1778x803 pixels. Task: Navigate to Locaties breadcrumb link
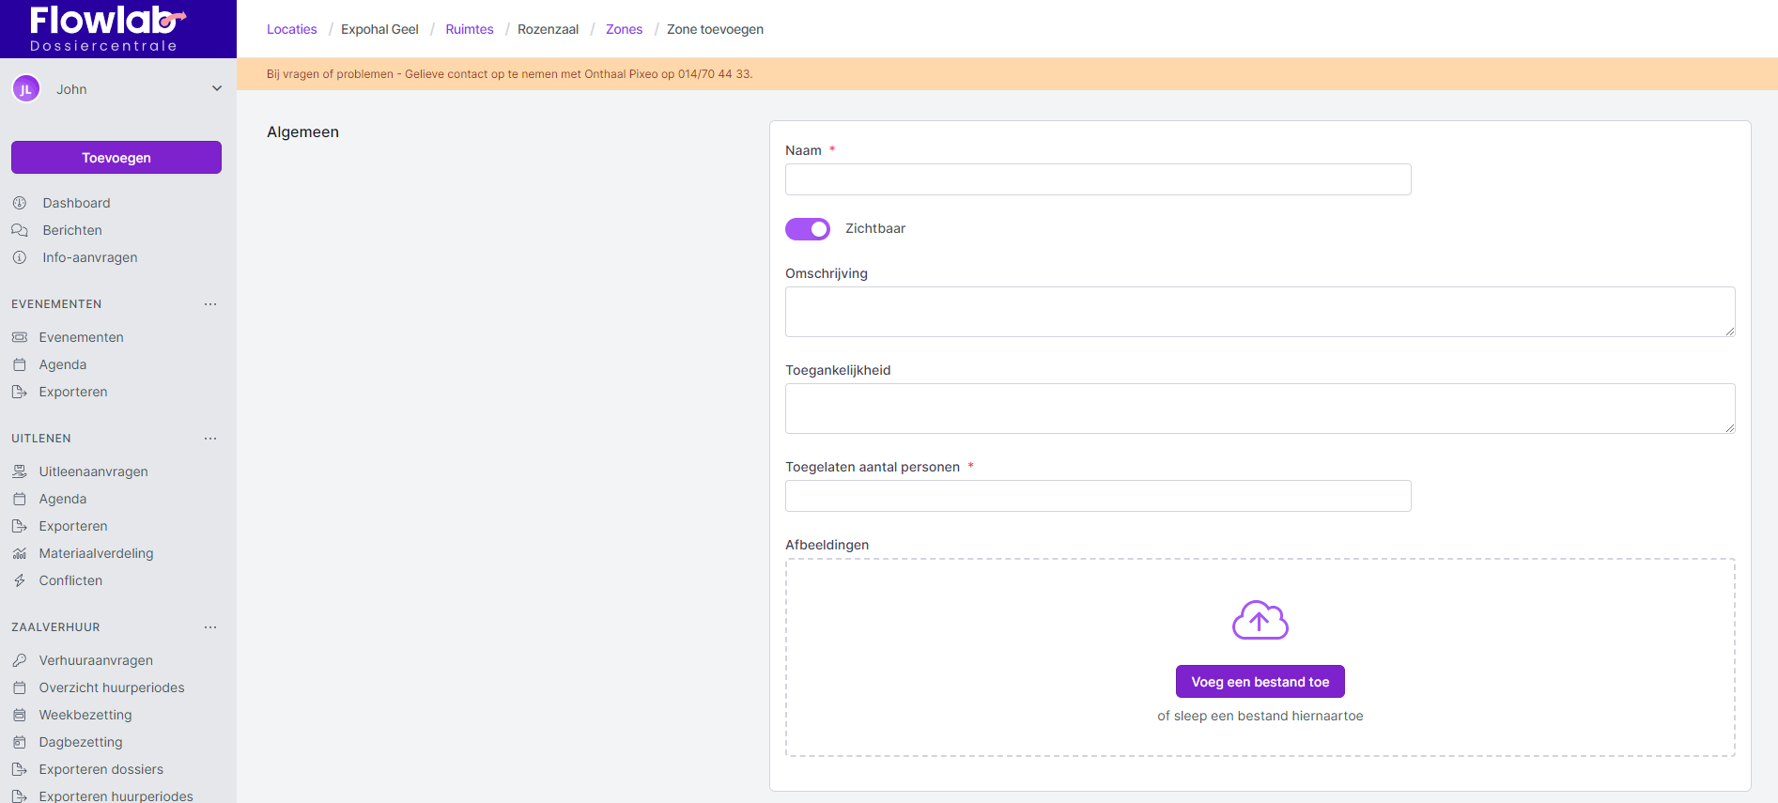tap(292, 29)
